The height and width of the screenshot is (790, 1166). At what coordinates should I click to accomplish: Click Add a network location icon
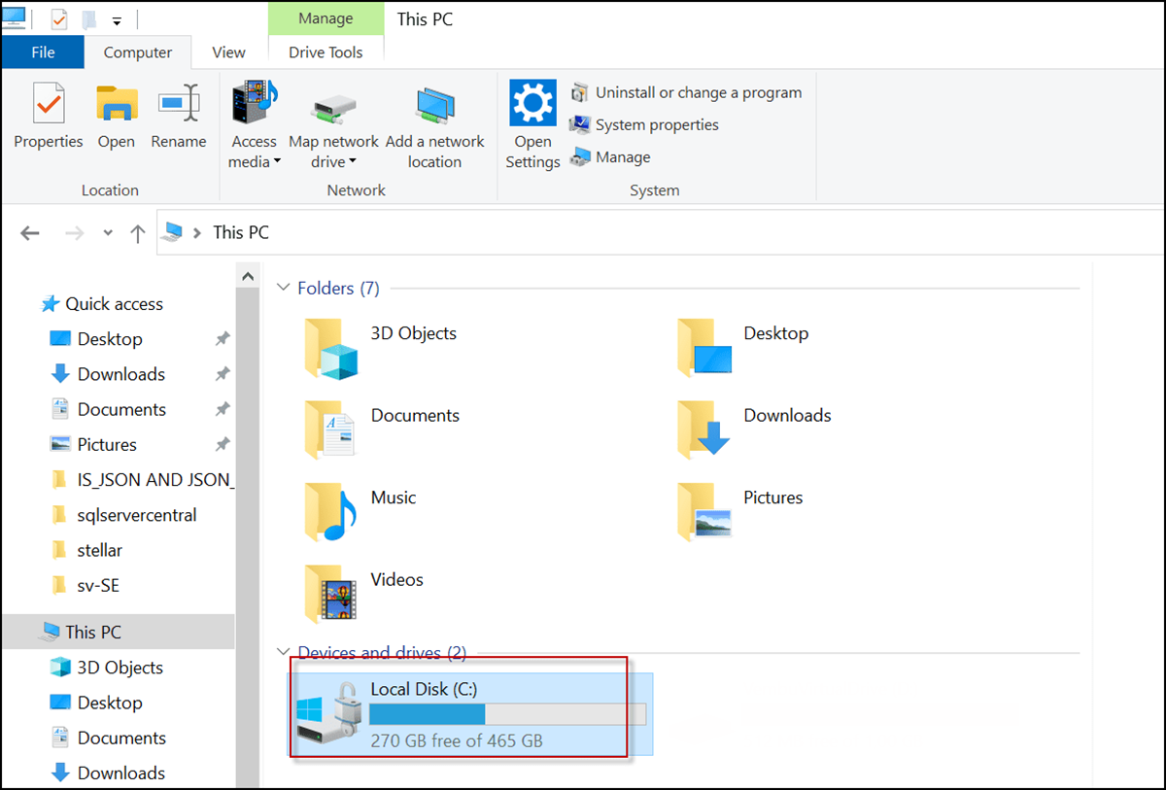click(434, 104)
